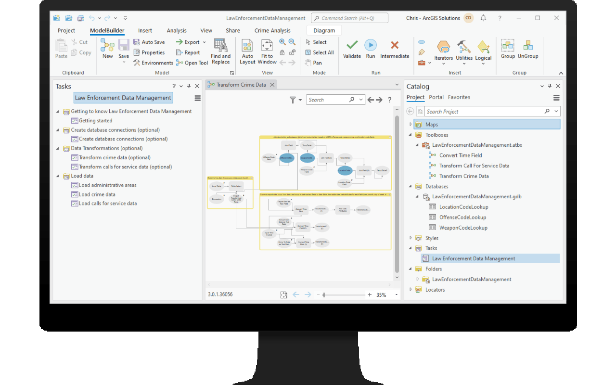Collapse the Databases tree in Catalog
Viewport: 616px width, 385px height.
point(410,186)
